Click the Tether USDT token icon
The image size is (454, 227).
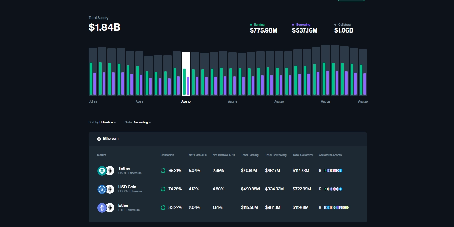102,171
